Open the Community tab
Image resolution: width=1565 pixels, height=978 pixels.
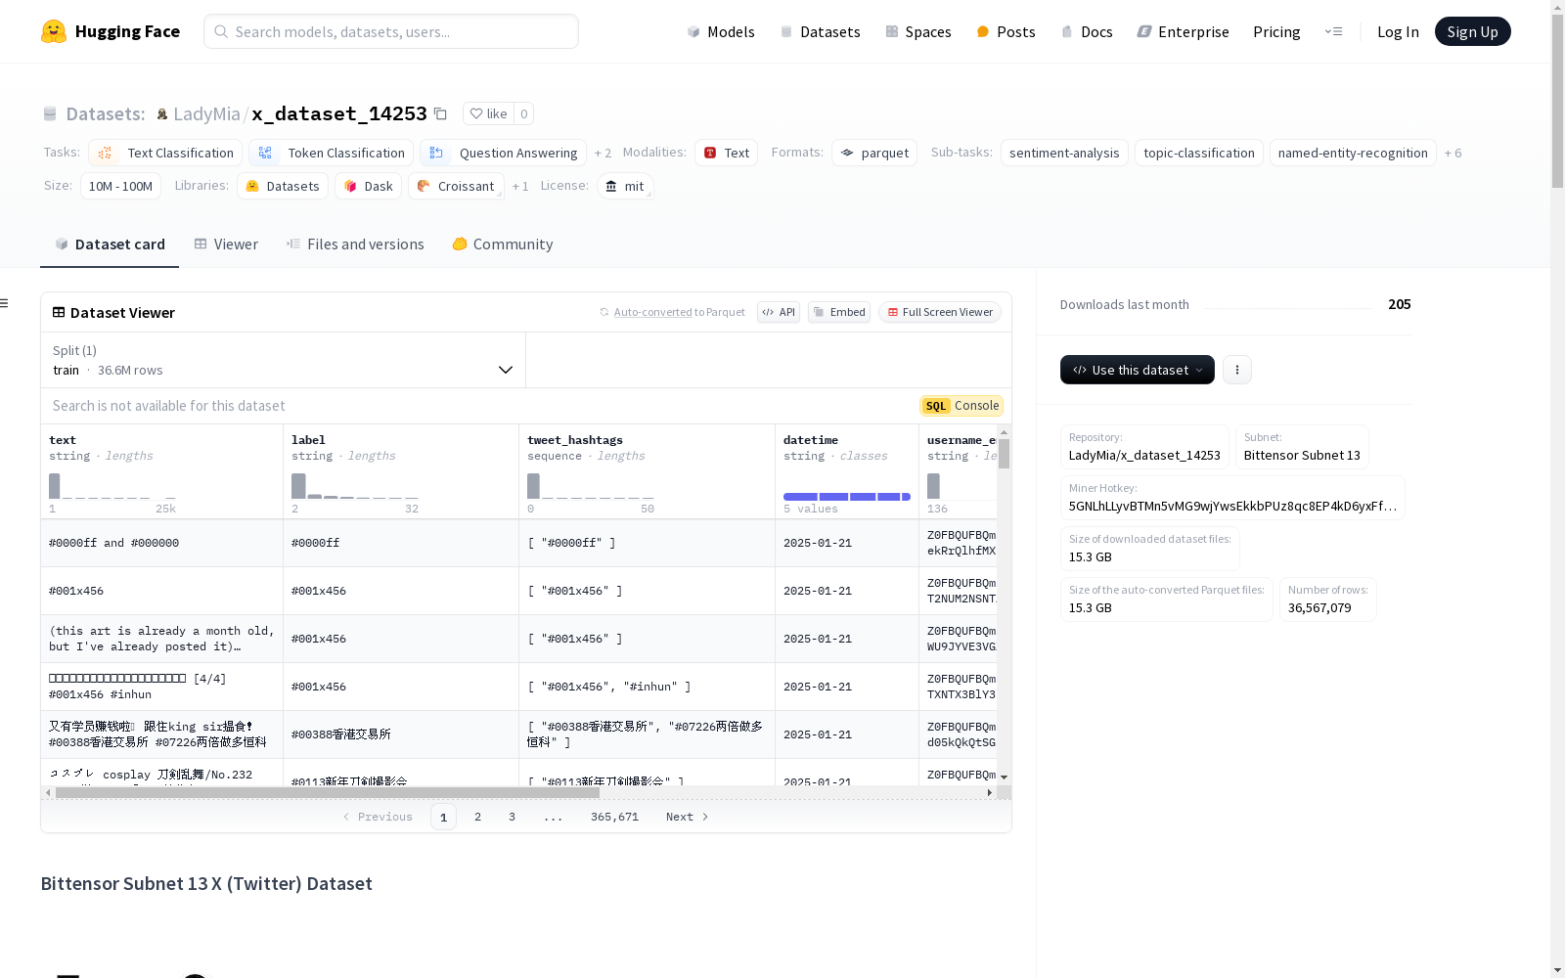pos(503,244)
